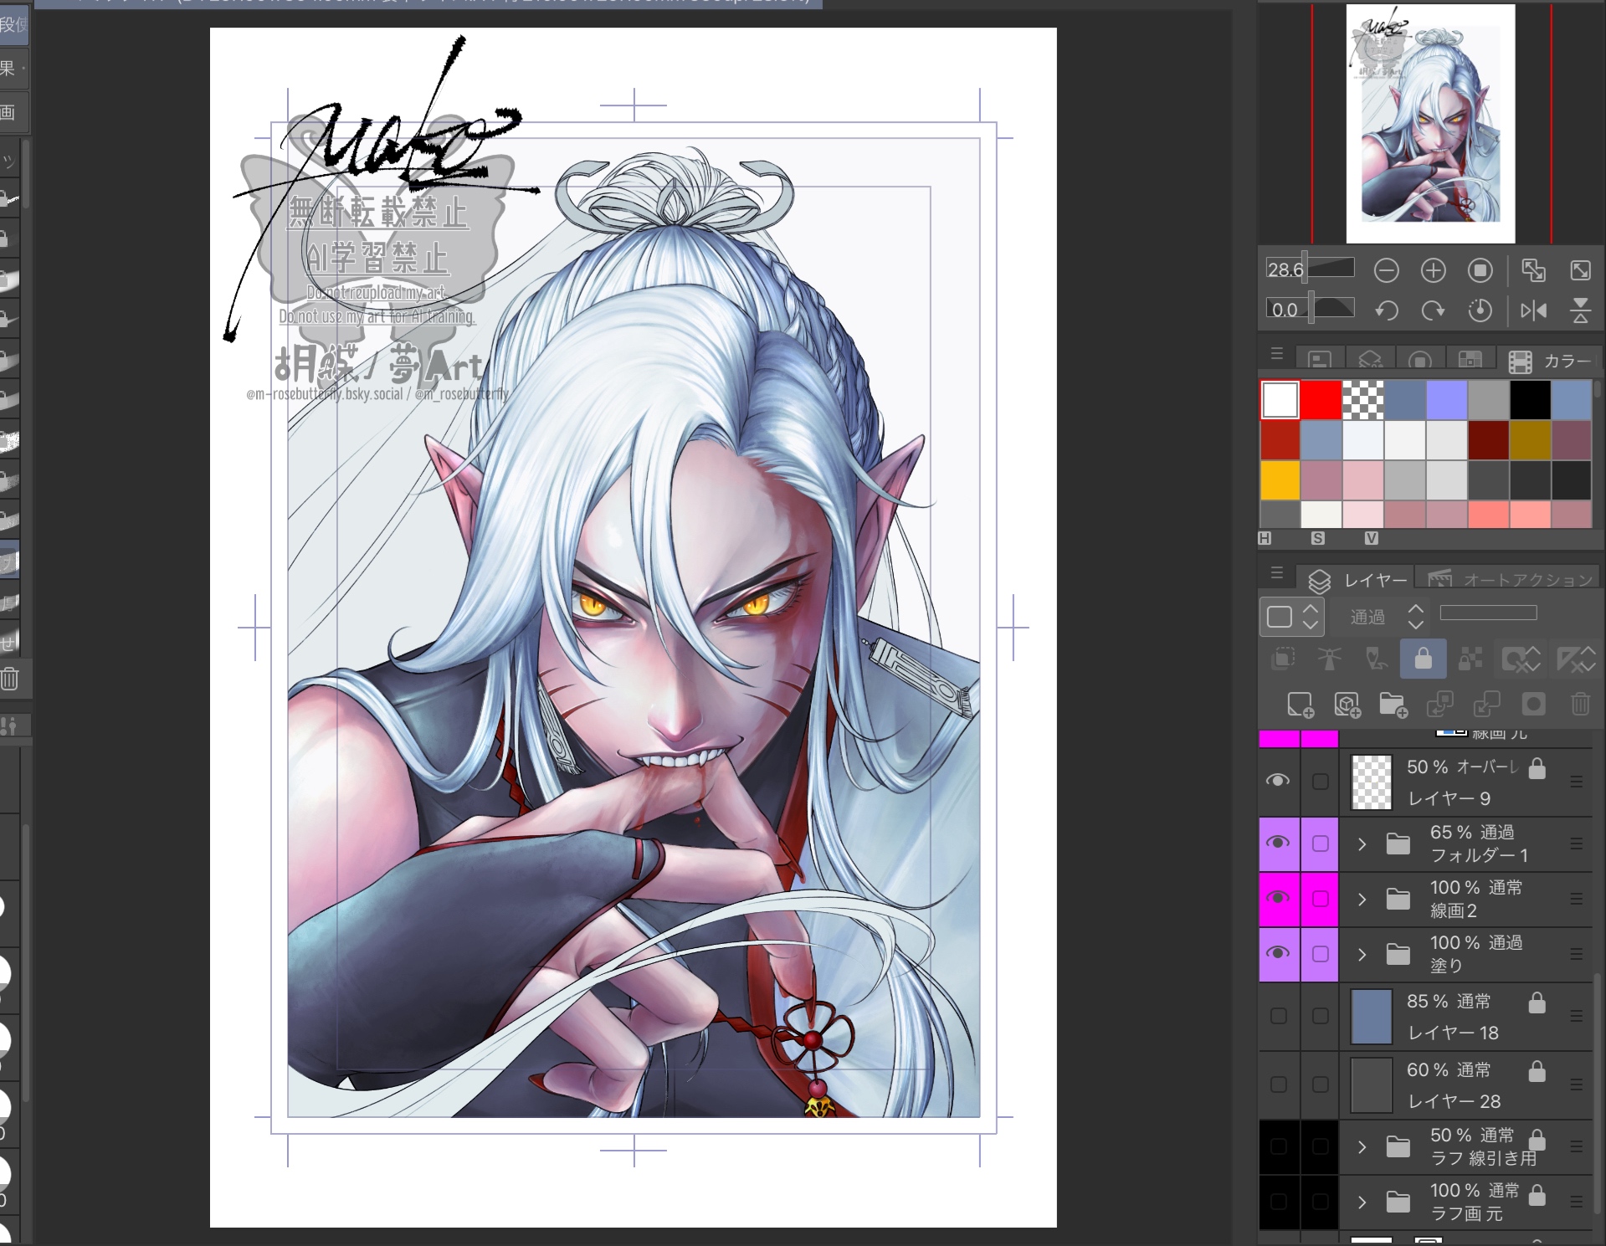Click the navigator zoom in icon
This screenshot has width=1606, height=1246.
point(1433,270)
